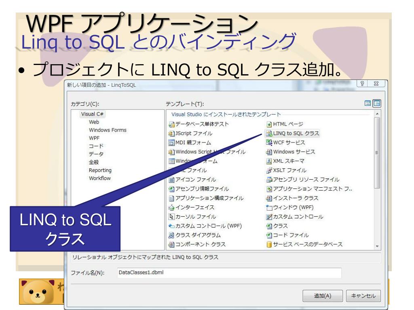This screenshot has height=310, width=414.
Task: Open the データ category
Action: click(x=96, y=154)
